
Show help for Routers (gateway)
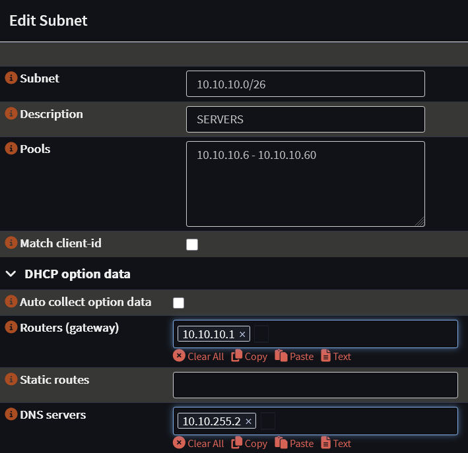[11, 327]
